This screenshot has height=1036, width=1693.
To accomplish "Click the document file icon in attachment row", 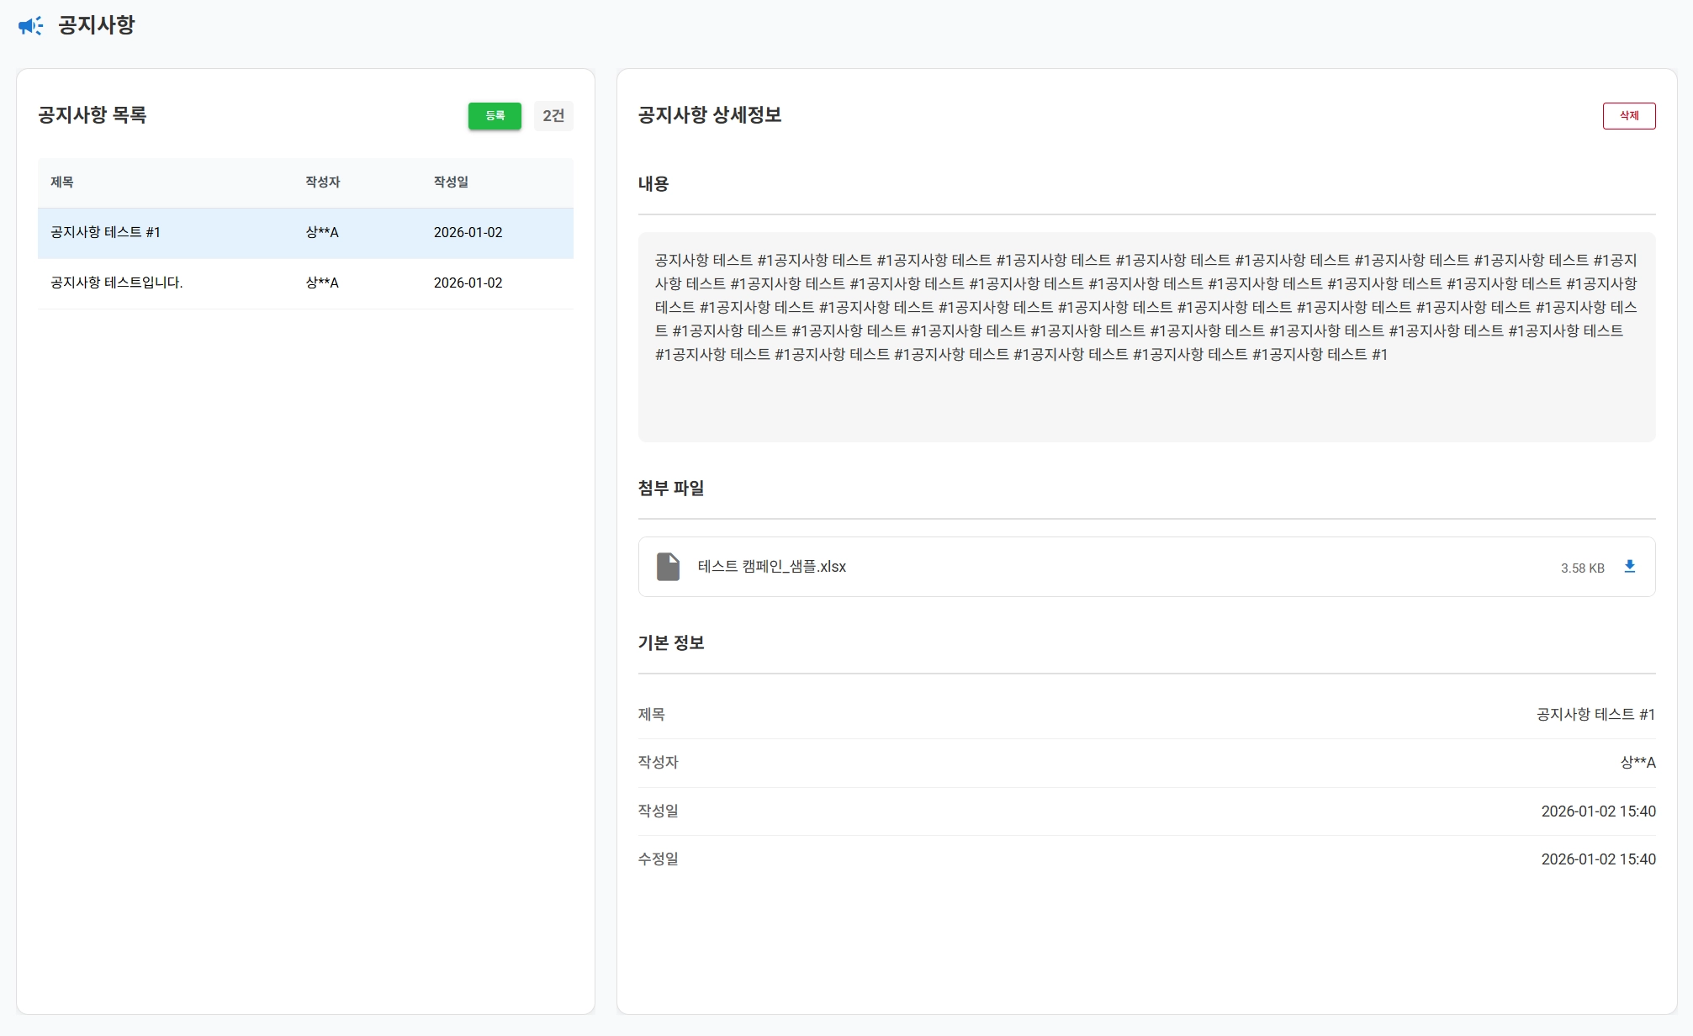I will (x=668, y=567).
